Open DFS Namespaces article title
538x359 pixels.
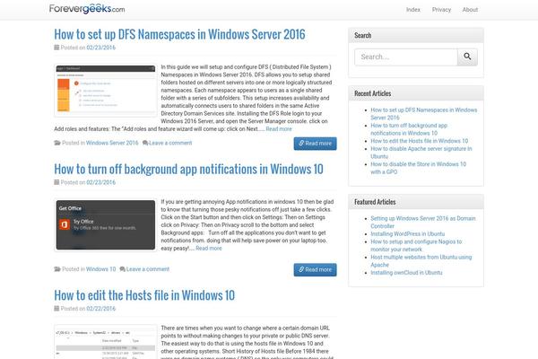point(179,34)
